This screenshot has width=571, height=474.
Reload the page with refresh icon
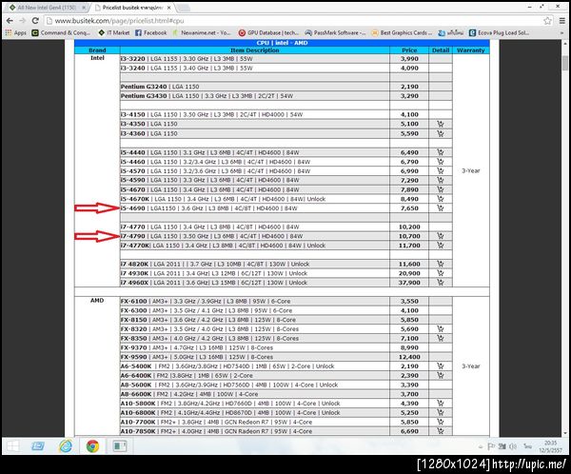pos(35,21)
